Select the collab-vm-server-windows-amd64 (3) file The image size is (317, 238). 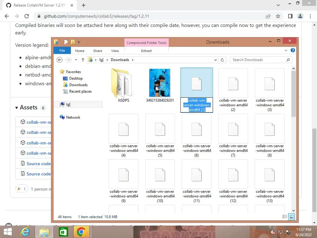click(x=270, y=90)
